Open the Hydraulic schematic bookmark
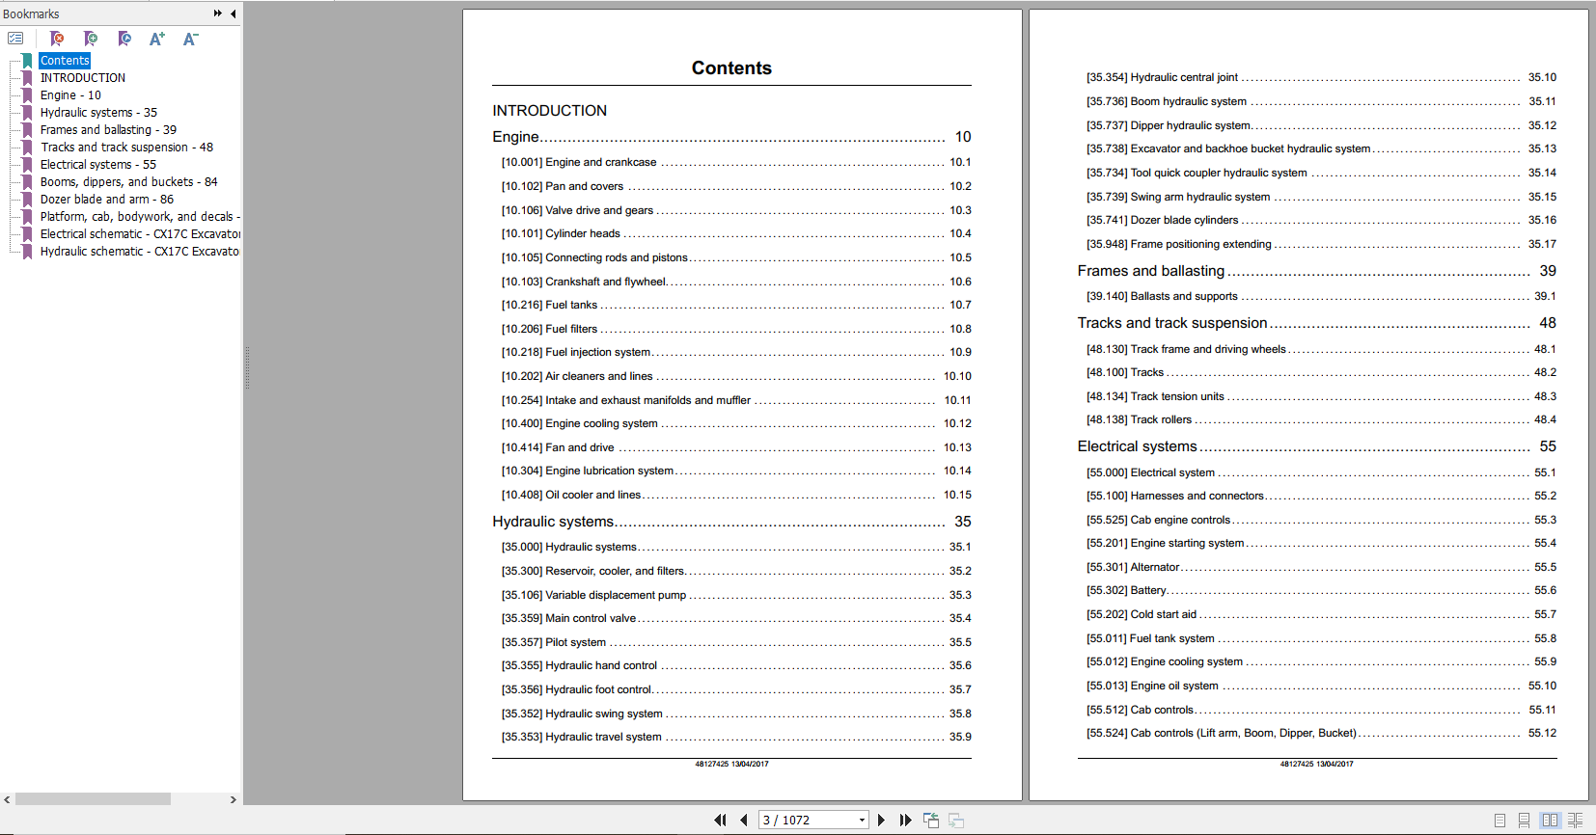This screenshot has width=1596, height=835. 140,252
